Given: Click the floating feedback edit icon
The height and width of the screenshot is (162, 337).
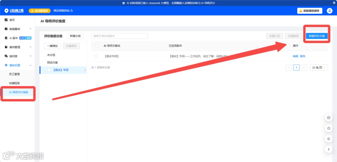Looking at the screenshot, I should [329, 139].
